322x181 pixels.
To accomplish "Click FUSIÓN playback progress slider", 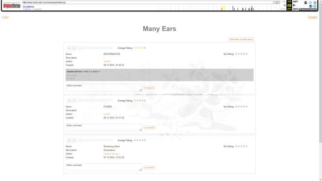I will [x=95, y=101].
